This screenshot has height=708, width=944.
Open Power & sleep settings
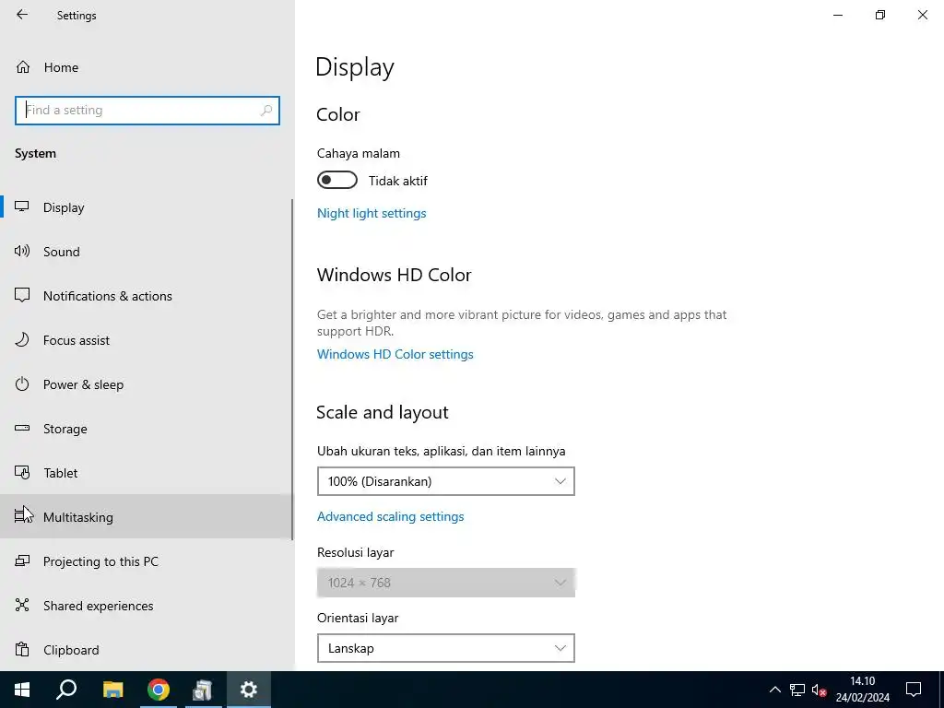[x=146, y=384]
